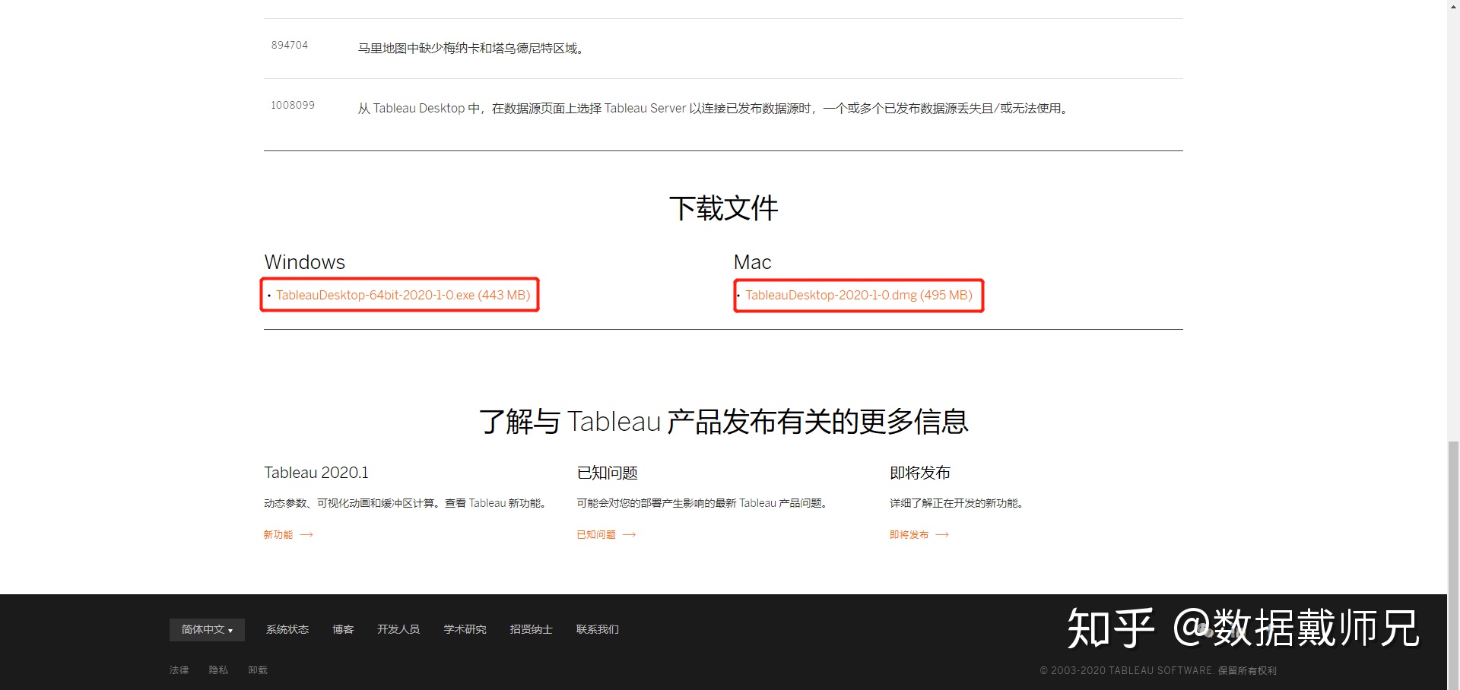Click the Tableau 2020.1 heading
Image resolution: width=1460 pixels, height=690 pixels.
point(316,473)
